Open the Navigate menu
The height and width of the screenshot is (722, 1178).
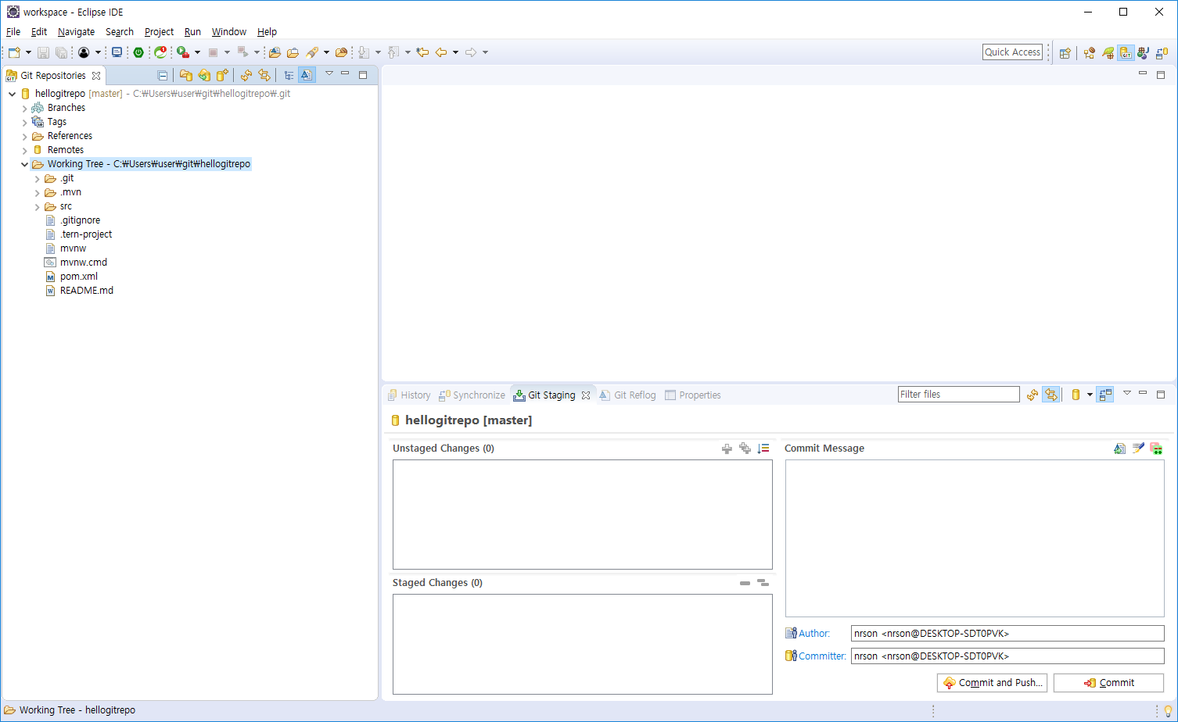[76, 32]
